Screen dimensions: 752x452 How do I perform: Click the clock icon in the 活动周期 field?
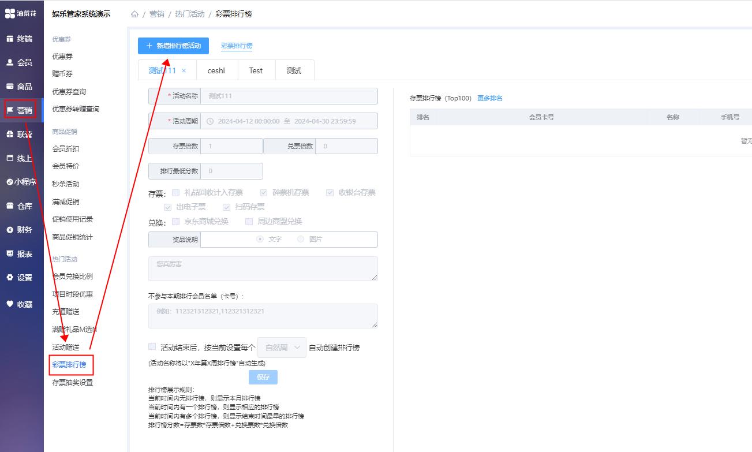pyautogui.click(x=210, y=121)
